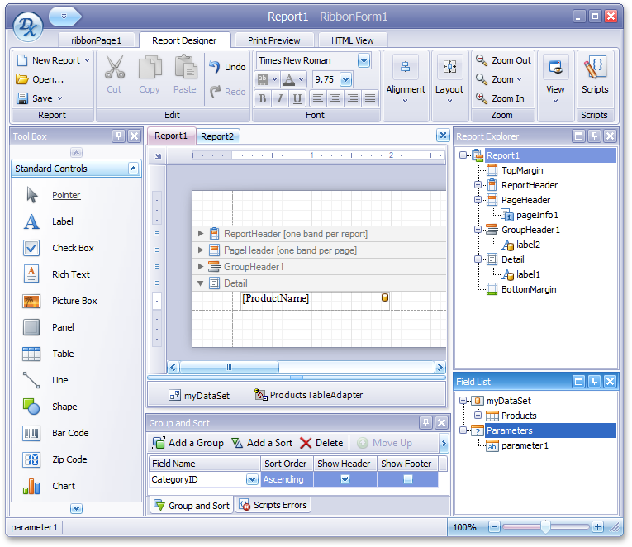Open the CategoryID field name dropdown
The image size is (632, 547).
[x=252, y=479]
